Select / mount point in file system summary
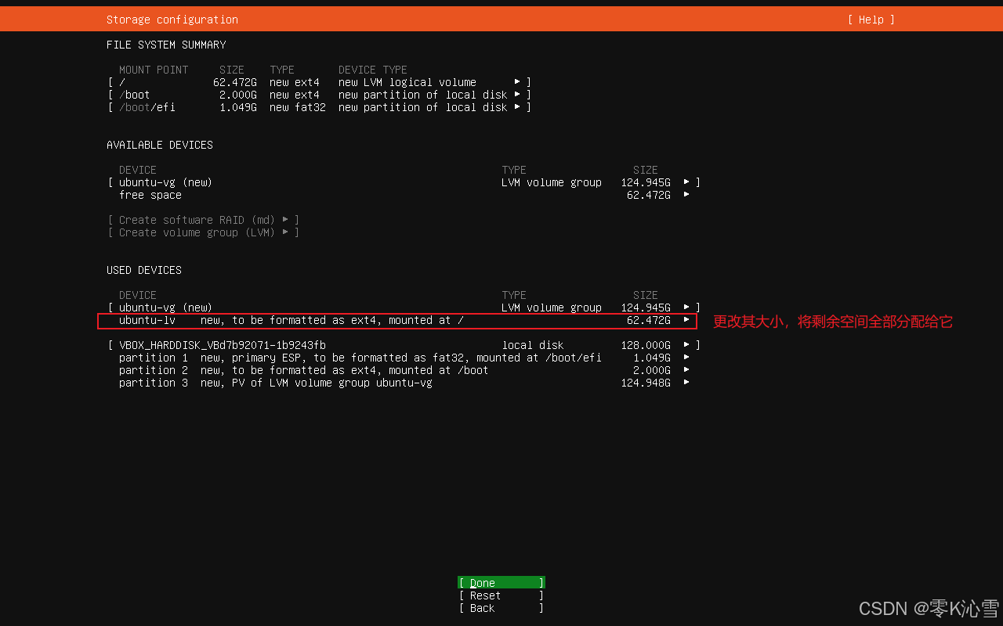The image size is (1003, 626). coord(122,82)
